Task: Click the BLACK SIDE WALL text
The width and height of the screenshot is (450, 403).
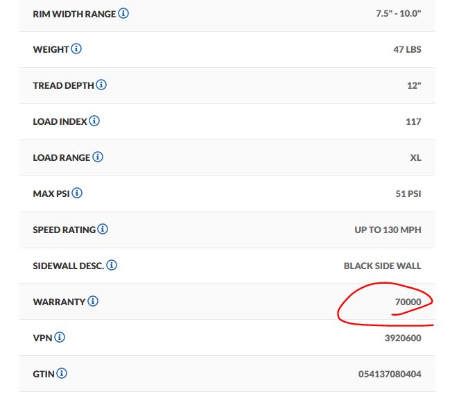Action: (x=383, y=266)
